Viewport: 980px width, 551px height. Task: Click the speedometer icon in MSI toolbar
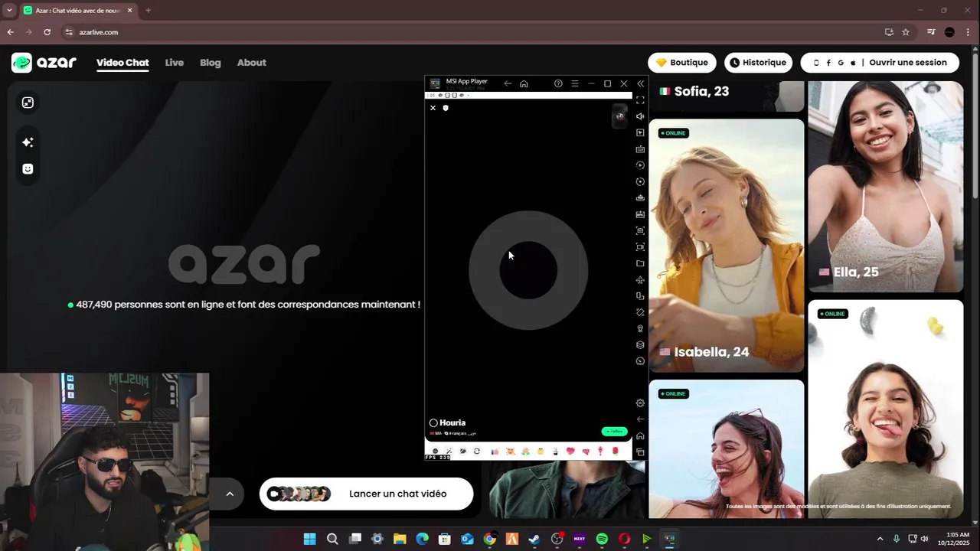(640, 361)
